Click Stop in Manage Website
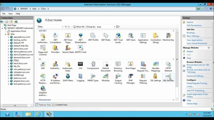Viewport: 214px width, 120px height. pyautogui.click(x=189, y=58)
